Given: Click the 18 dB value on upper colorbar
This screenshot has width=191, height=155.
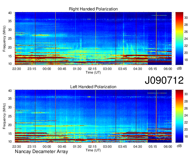Looking at the screenshot, I should click(x=186, y=60).
